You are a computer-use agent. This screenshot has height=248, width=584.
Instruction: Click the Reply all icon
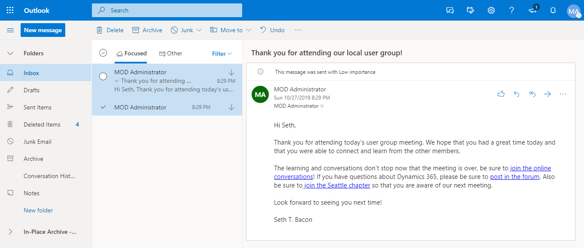[x=532, y=94]
